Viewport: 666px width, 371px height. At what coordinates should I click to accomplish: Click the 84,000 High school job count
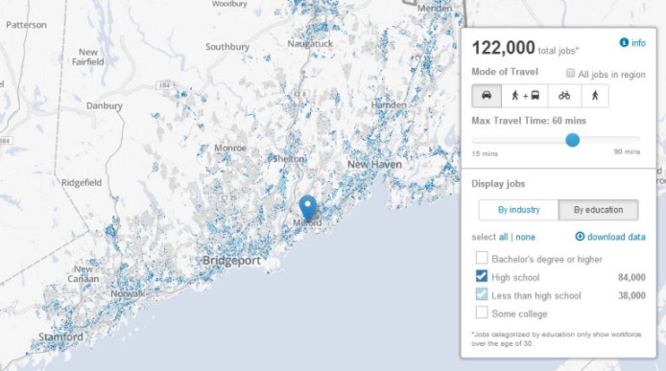pyautogui.click(x=631, y=277)
